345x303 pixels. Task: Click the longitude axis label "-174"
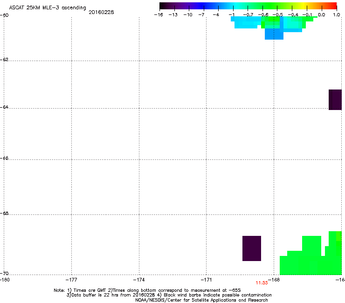(139, 280)
